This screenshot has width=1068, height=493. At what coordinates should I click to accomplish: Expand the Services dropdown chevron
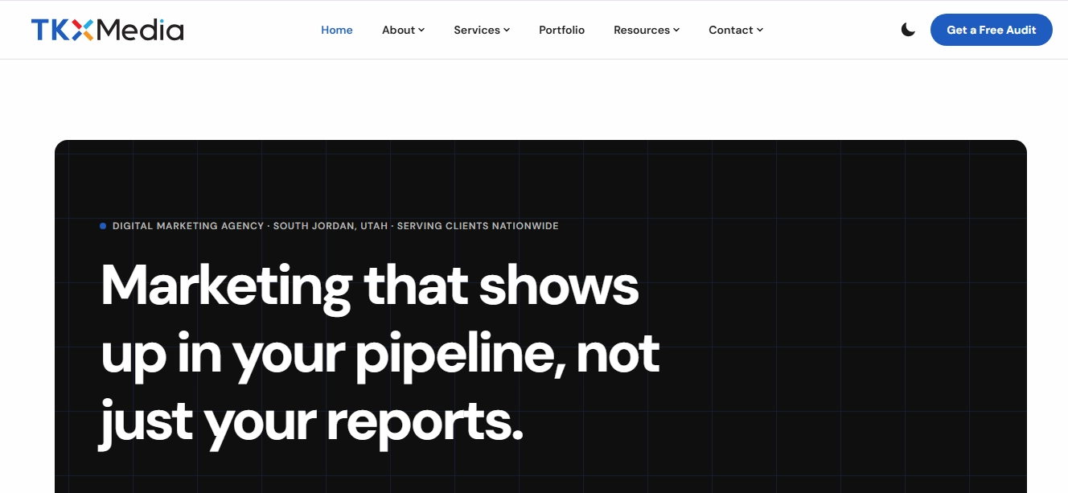[x=507, y=30]
